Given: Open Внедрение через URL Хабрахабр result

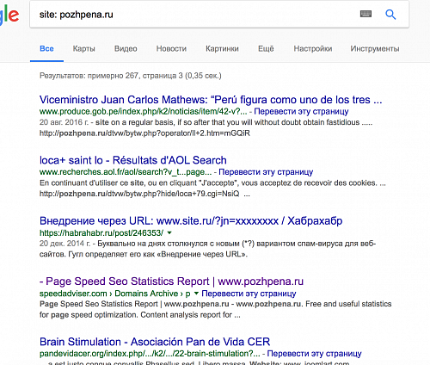Looking at the screenshot, I should tap(191, 220).
